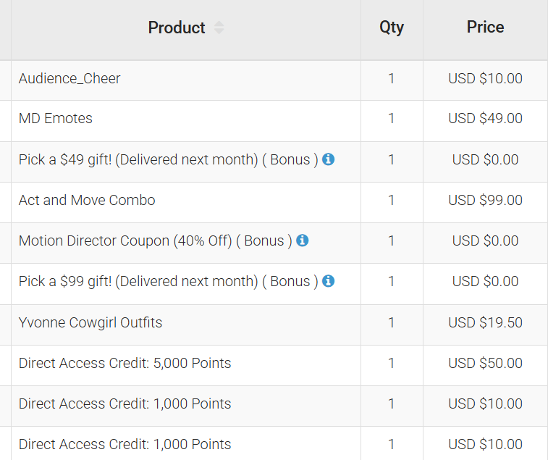Click the Price column header
This screenshot has height=460, width=548.
tap(485, 28)
